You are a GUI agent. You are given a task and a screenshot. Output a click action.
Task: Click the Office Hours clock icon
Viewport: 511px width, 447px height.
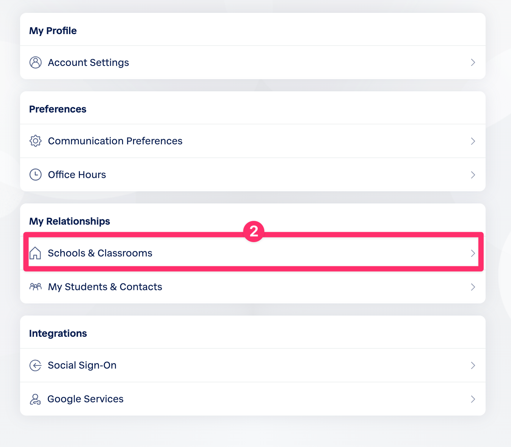coord(36,175)
